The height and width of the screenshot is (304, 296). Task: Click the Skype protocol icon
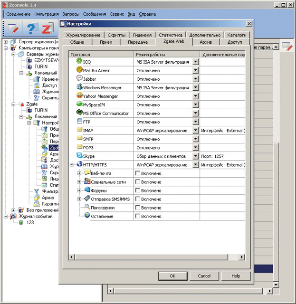click(x=79, y=155)
